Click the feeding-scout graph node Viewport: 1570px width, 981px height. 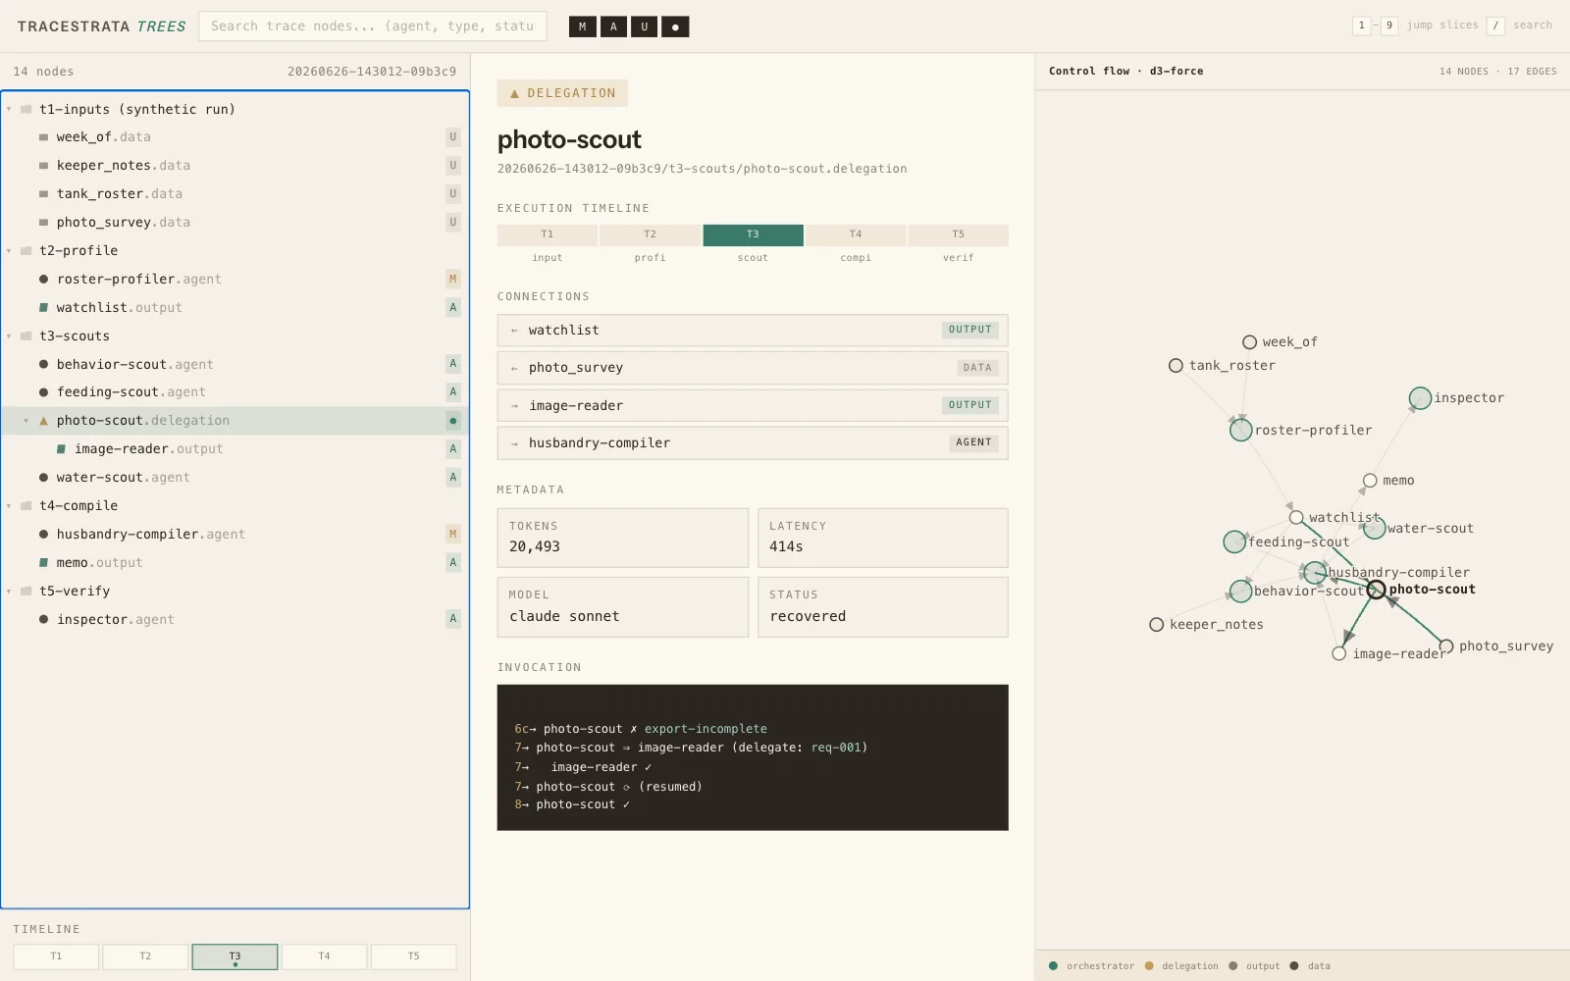click(x=1234, y=542)
